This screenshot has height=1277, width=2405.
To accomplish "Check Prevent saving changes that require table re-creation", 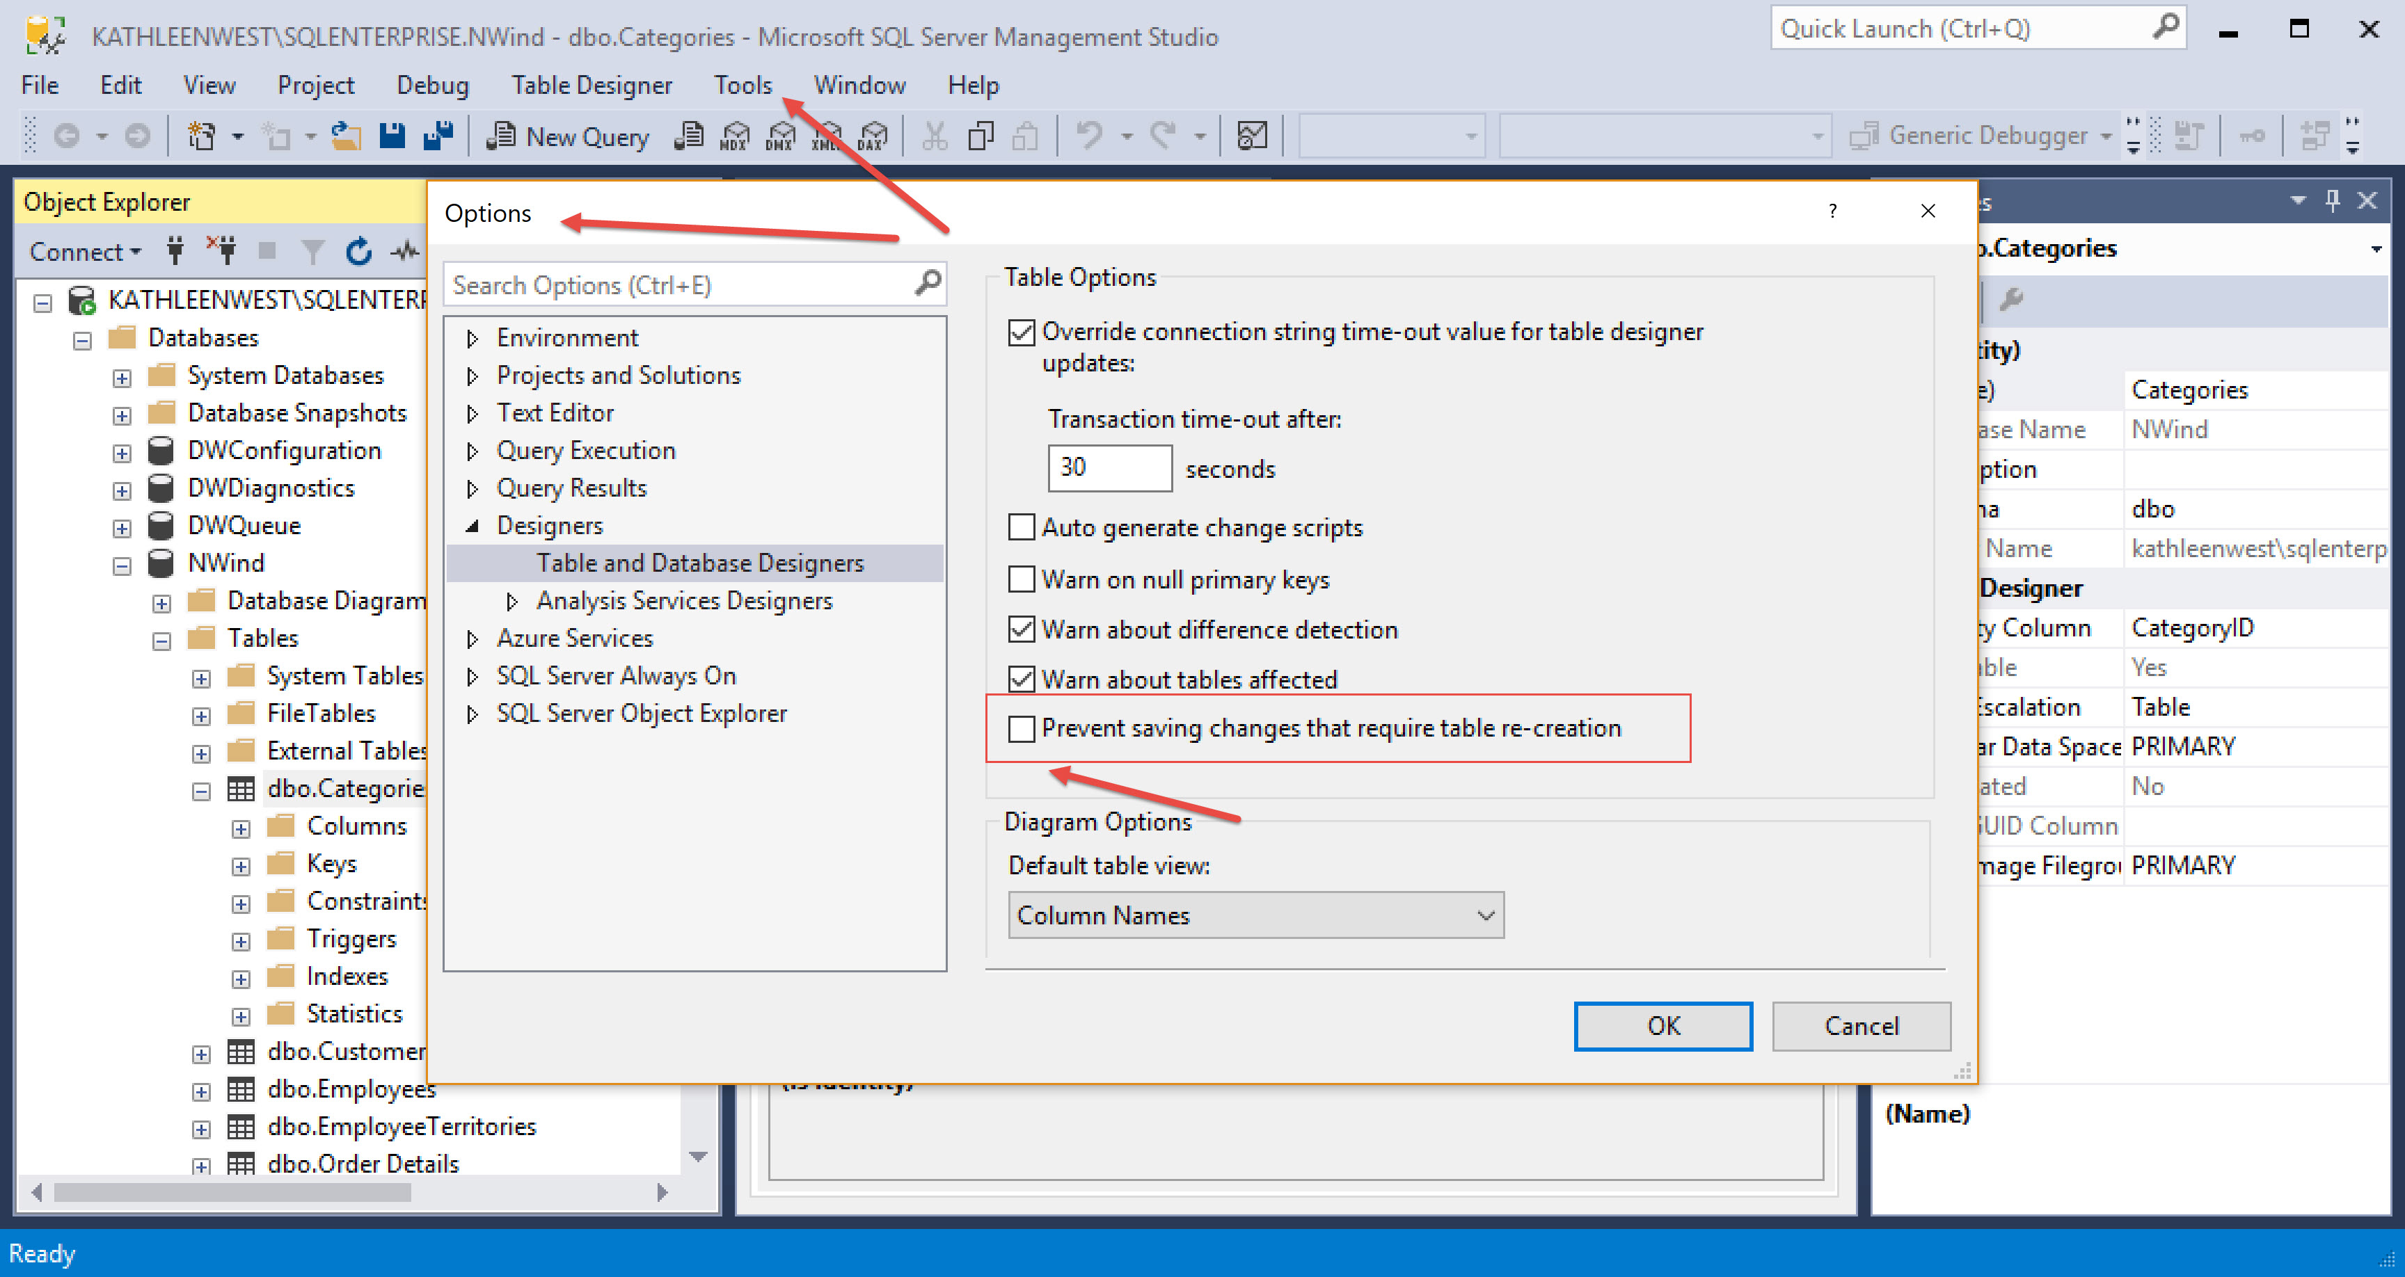I will point(1022,728).
